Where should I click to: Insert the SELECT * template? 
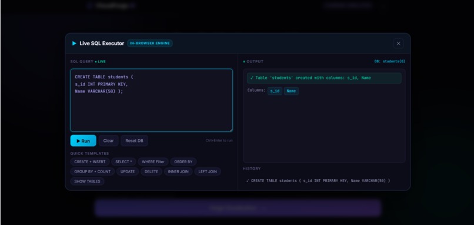point(123,162)
